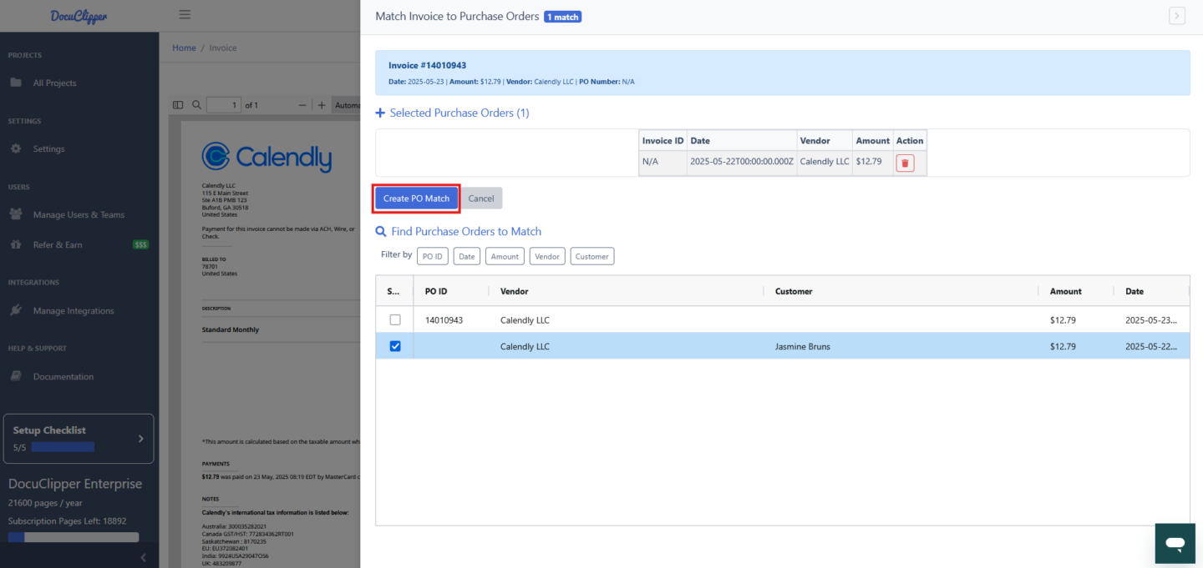
Task: Filter purchase orders by Date
Action: [x=467, y=256]
